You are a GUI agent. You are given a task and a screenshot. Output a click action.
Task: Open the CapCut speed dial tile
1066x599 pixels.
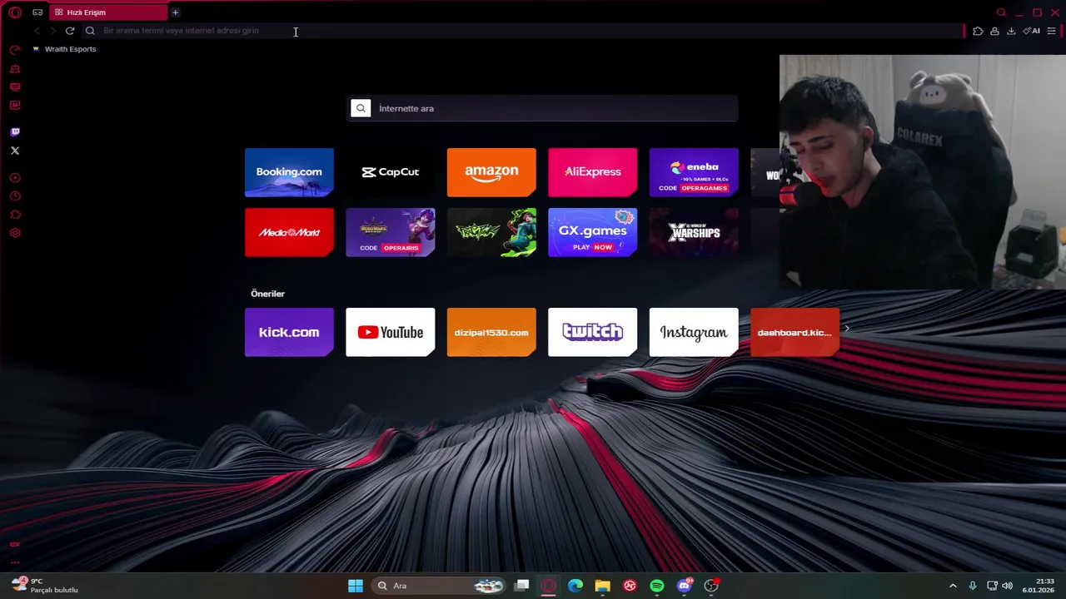(x=390, y=172)
